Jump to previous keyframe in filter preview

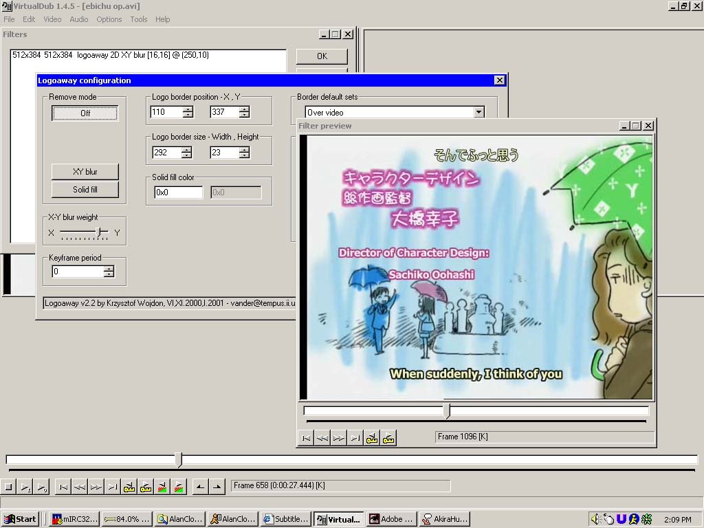coord(372,437)
